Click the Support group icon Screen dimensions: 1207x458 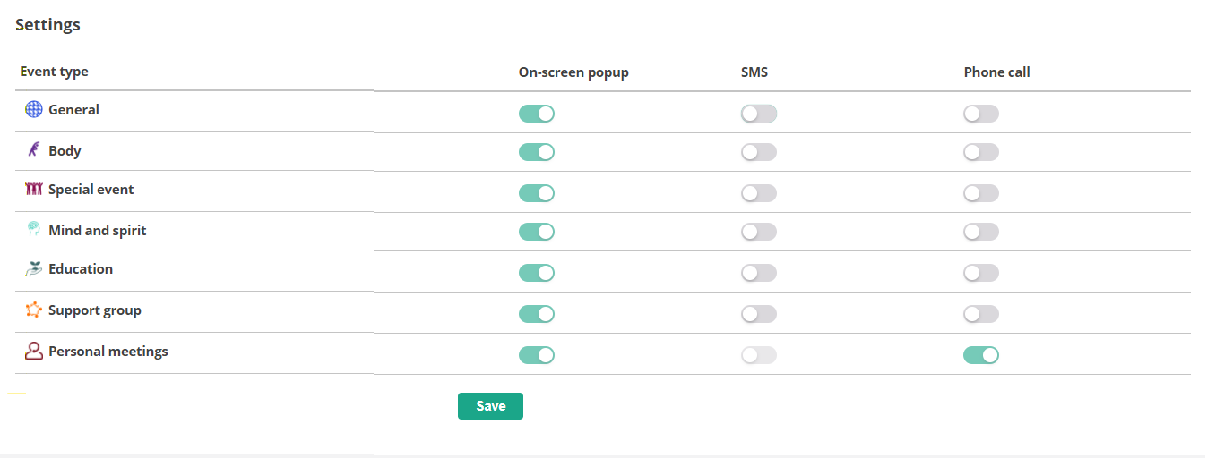click(x=34, y=310)
